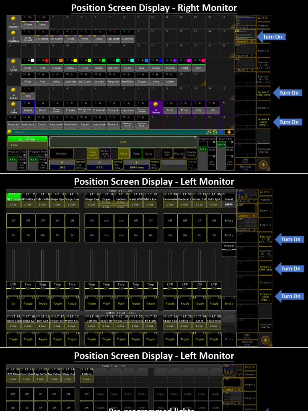Enable the Fade layer button
Viewport: 308px width, 411px height.
(x=136, y=154)
